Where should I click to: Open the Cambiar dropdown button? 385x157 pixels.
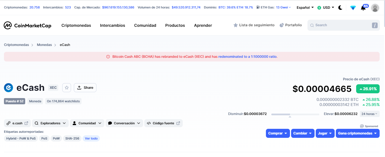pyautogui.click(x=303, y=133)
